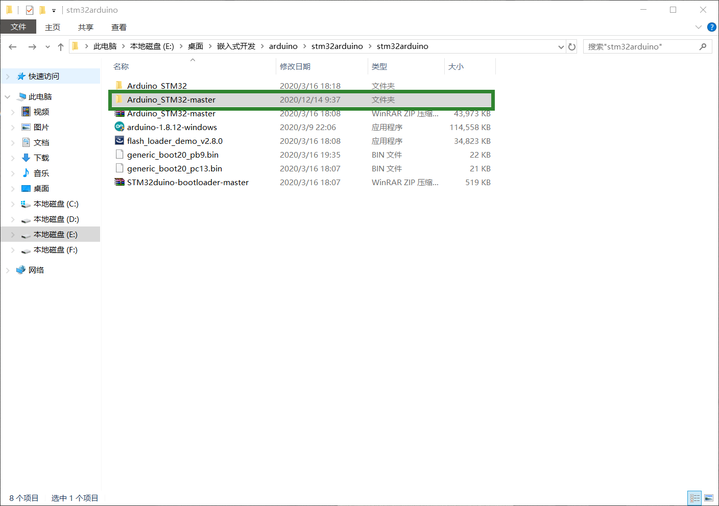Select the flash_loader_demo_v2.8.0 installer icon

[119, 140]
